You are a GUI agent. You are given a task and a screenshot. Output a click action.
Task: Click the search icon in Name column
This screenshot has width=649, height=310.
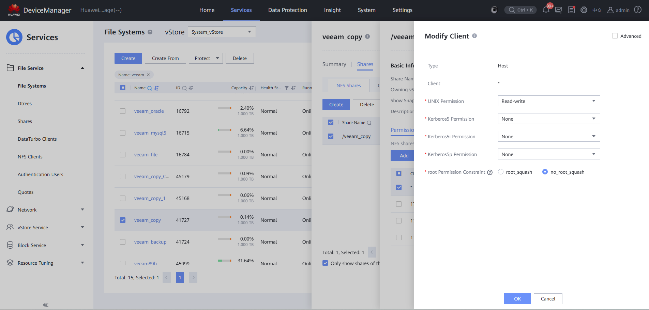tap(149, 88)
